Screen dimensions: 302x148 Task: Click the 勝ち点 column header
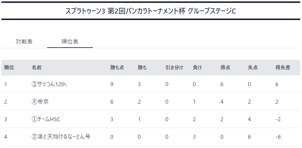pos(117,68)
